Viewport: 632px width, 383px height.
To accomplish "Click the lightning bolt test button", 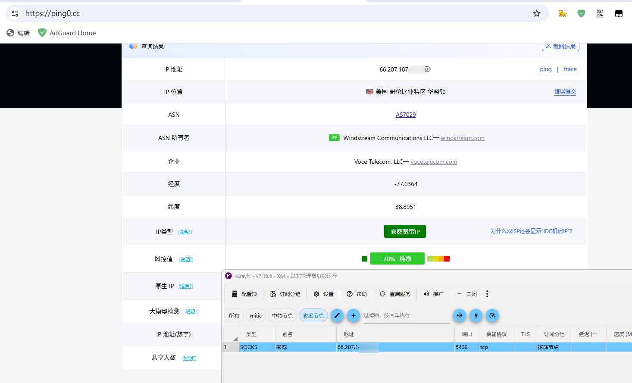I will click(476, 315).
